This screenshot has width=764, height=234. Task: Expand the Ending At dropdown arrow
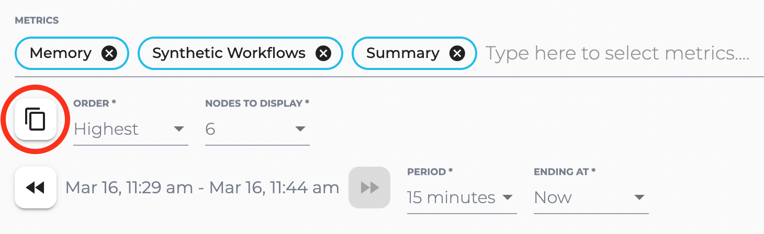point(638,197)
